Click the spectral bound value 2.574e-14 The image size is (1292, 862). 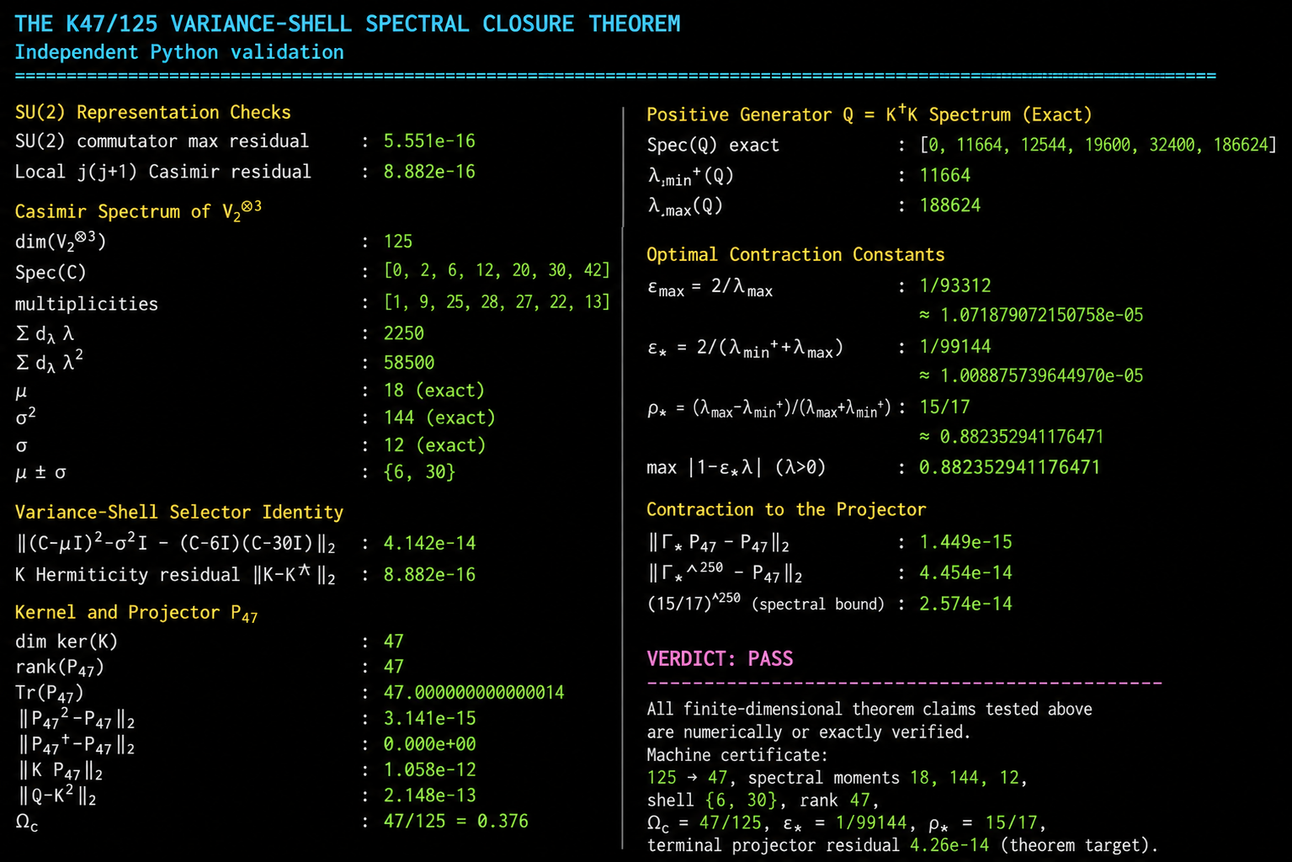coord(965,604)
